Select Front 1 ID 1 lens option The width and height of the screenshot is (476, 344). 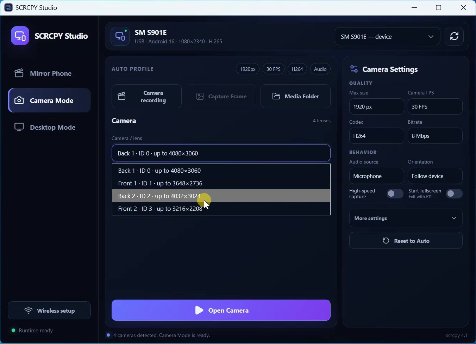pos(221,183)
